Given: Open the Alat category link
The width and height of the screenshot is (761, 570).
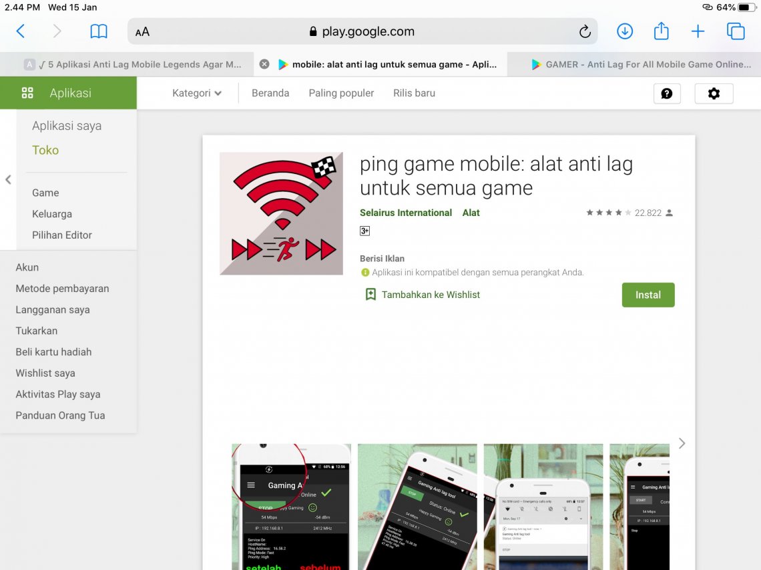Looking at the screenshot, I should [471, 213].
